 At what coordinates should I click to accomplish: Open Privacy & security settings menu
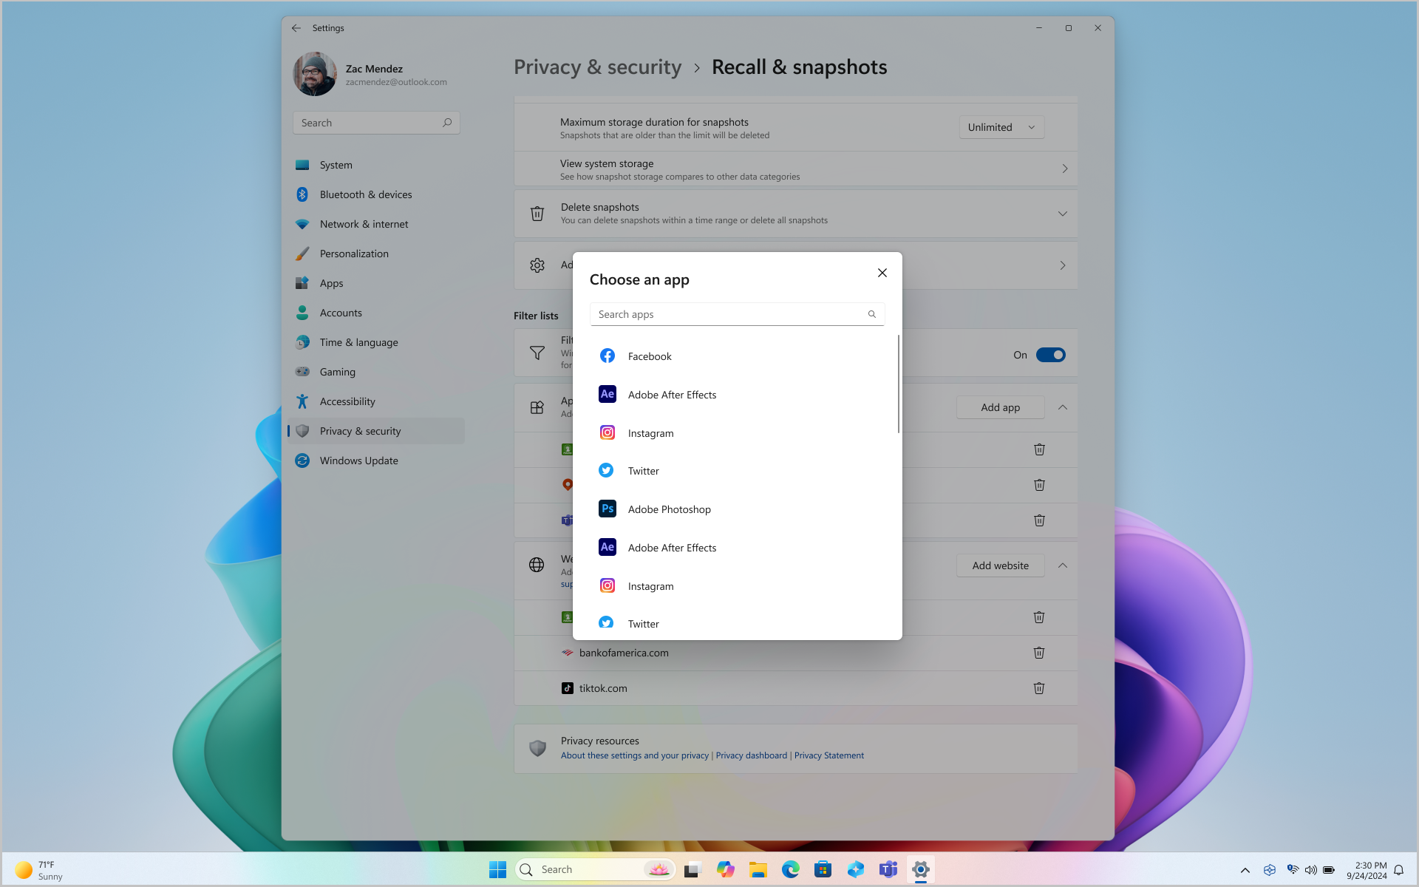360,430
